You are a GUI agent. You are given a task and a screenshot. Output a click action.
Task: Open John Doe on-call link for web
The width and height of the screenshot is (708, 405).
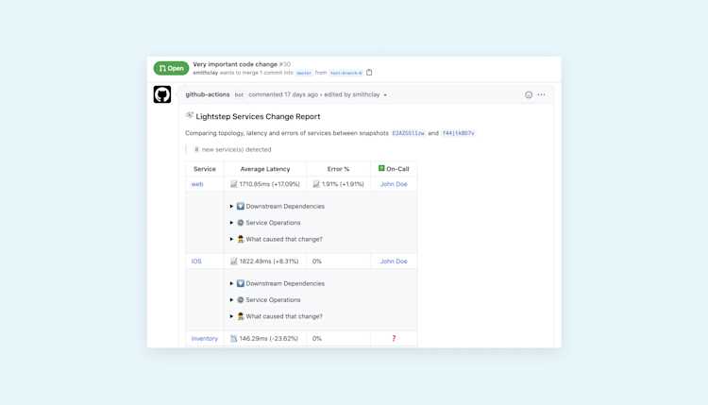pyautogui.click(x=394, y=184)
